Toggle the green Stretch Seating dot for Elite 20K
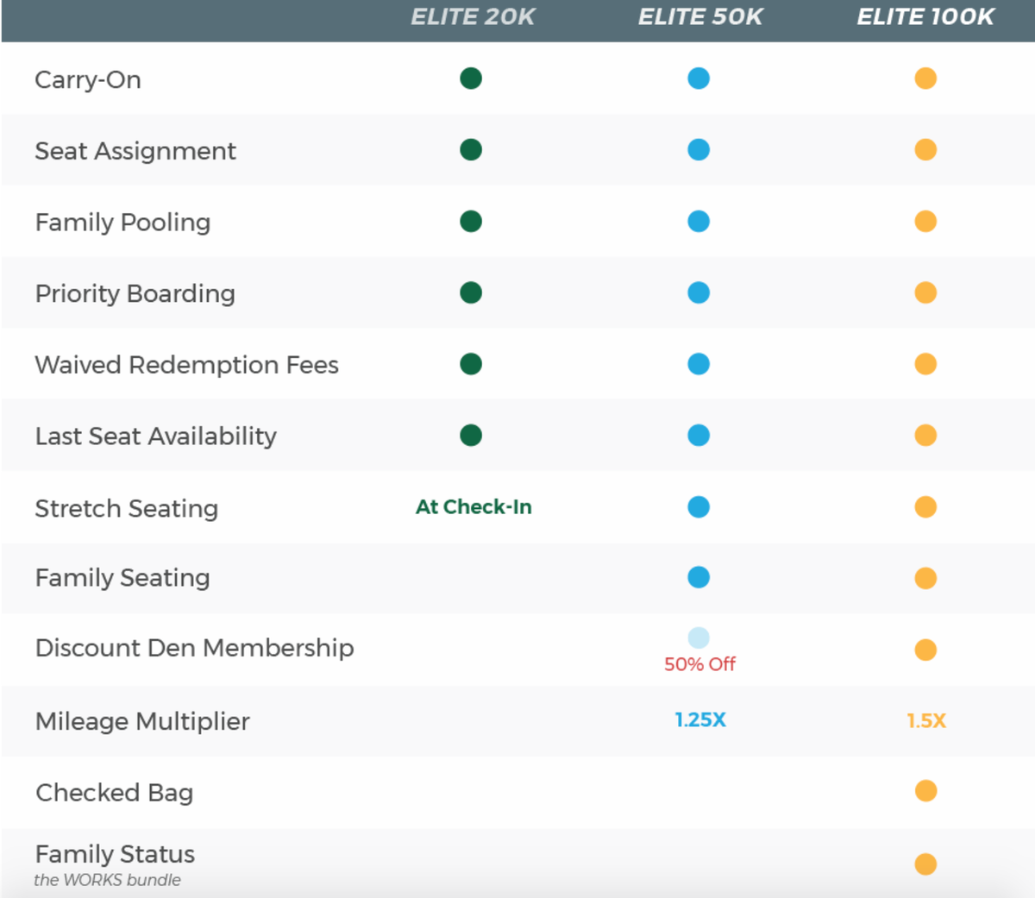This screenshot has width=1035, height=898. (473, 507)
